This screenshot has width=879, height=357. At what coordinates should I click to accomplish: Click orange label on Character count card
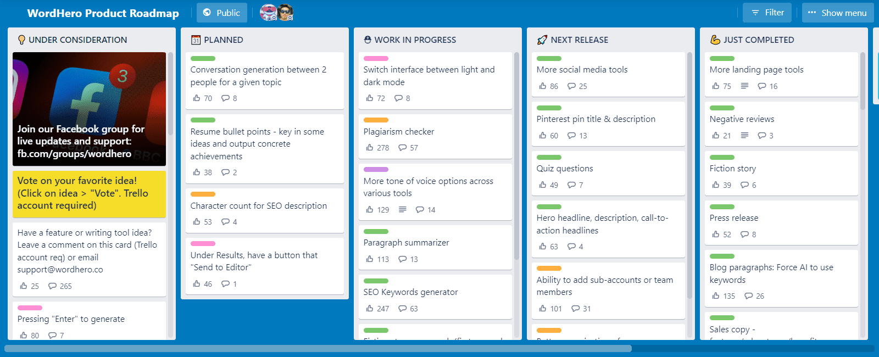pyautogui.click(x=203, y=194)
